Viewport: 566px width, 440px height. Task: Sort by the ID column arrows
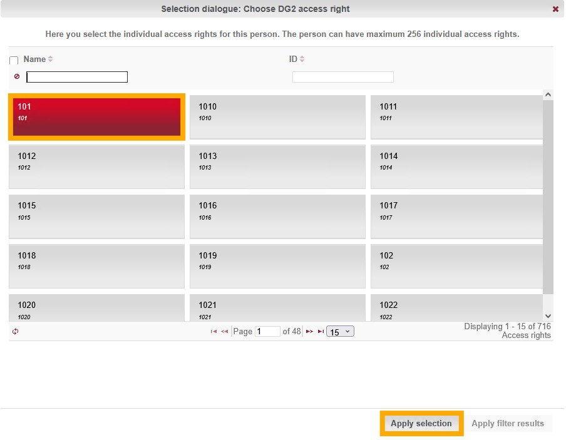tap(302, 59)
